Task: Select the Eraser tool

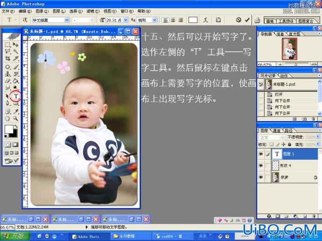Action: 7,81
